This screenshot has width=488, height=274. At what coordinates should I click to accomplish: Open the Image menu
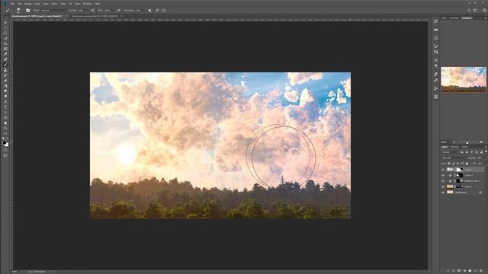27,4
